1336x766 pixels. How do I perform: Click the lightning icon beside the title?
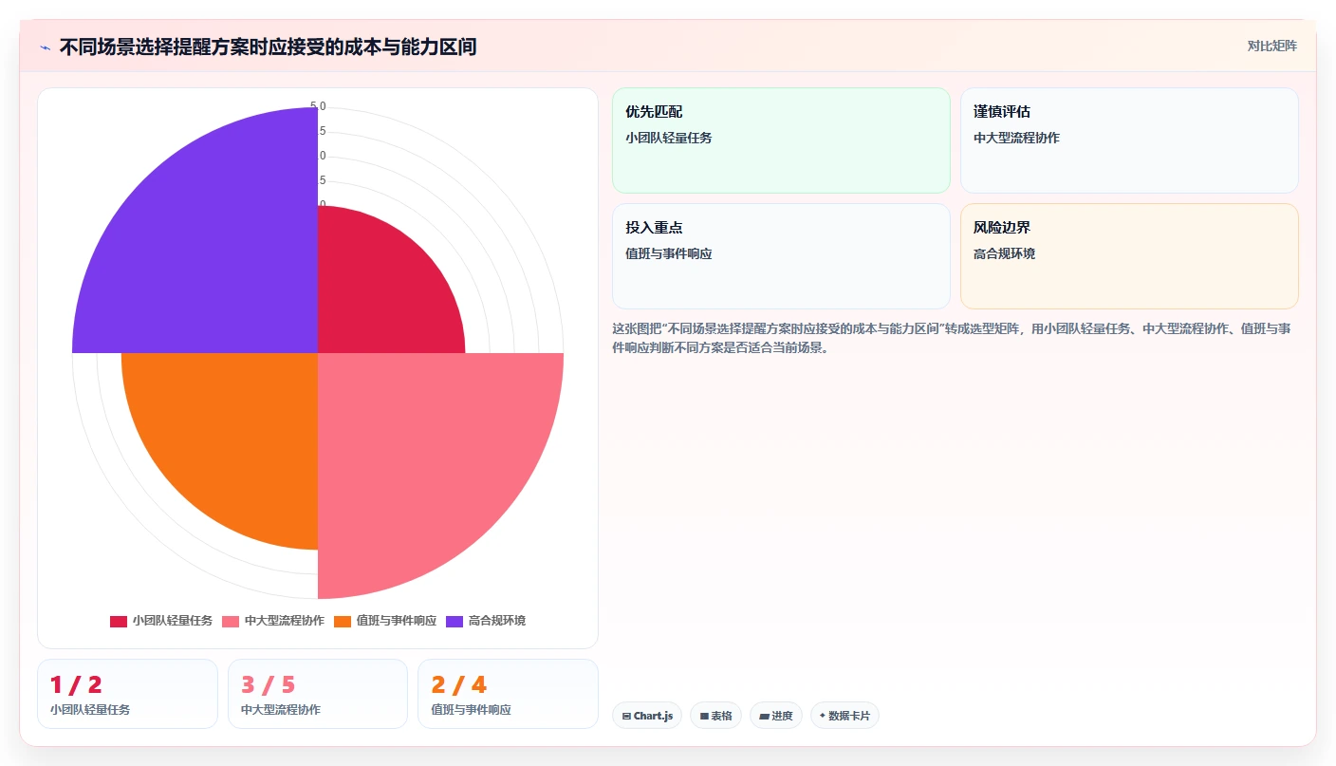coord(45,47)
